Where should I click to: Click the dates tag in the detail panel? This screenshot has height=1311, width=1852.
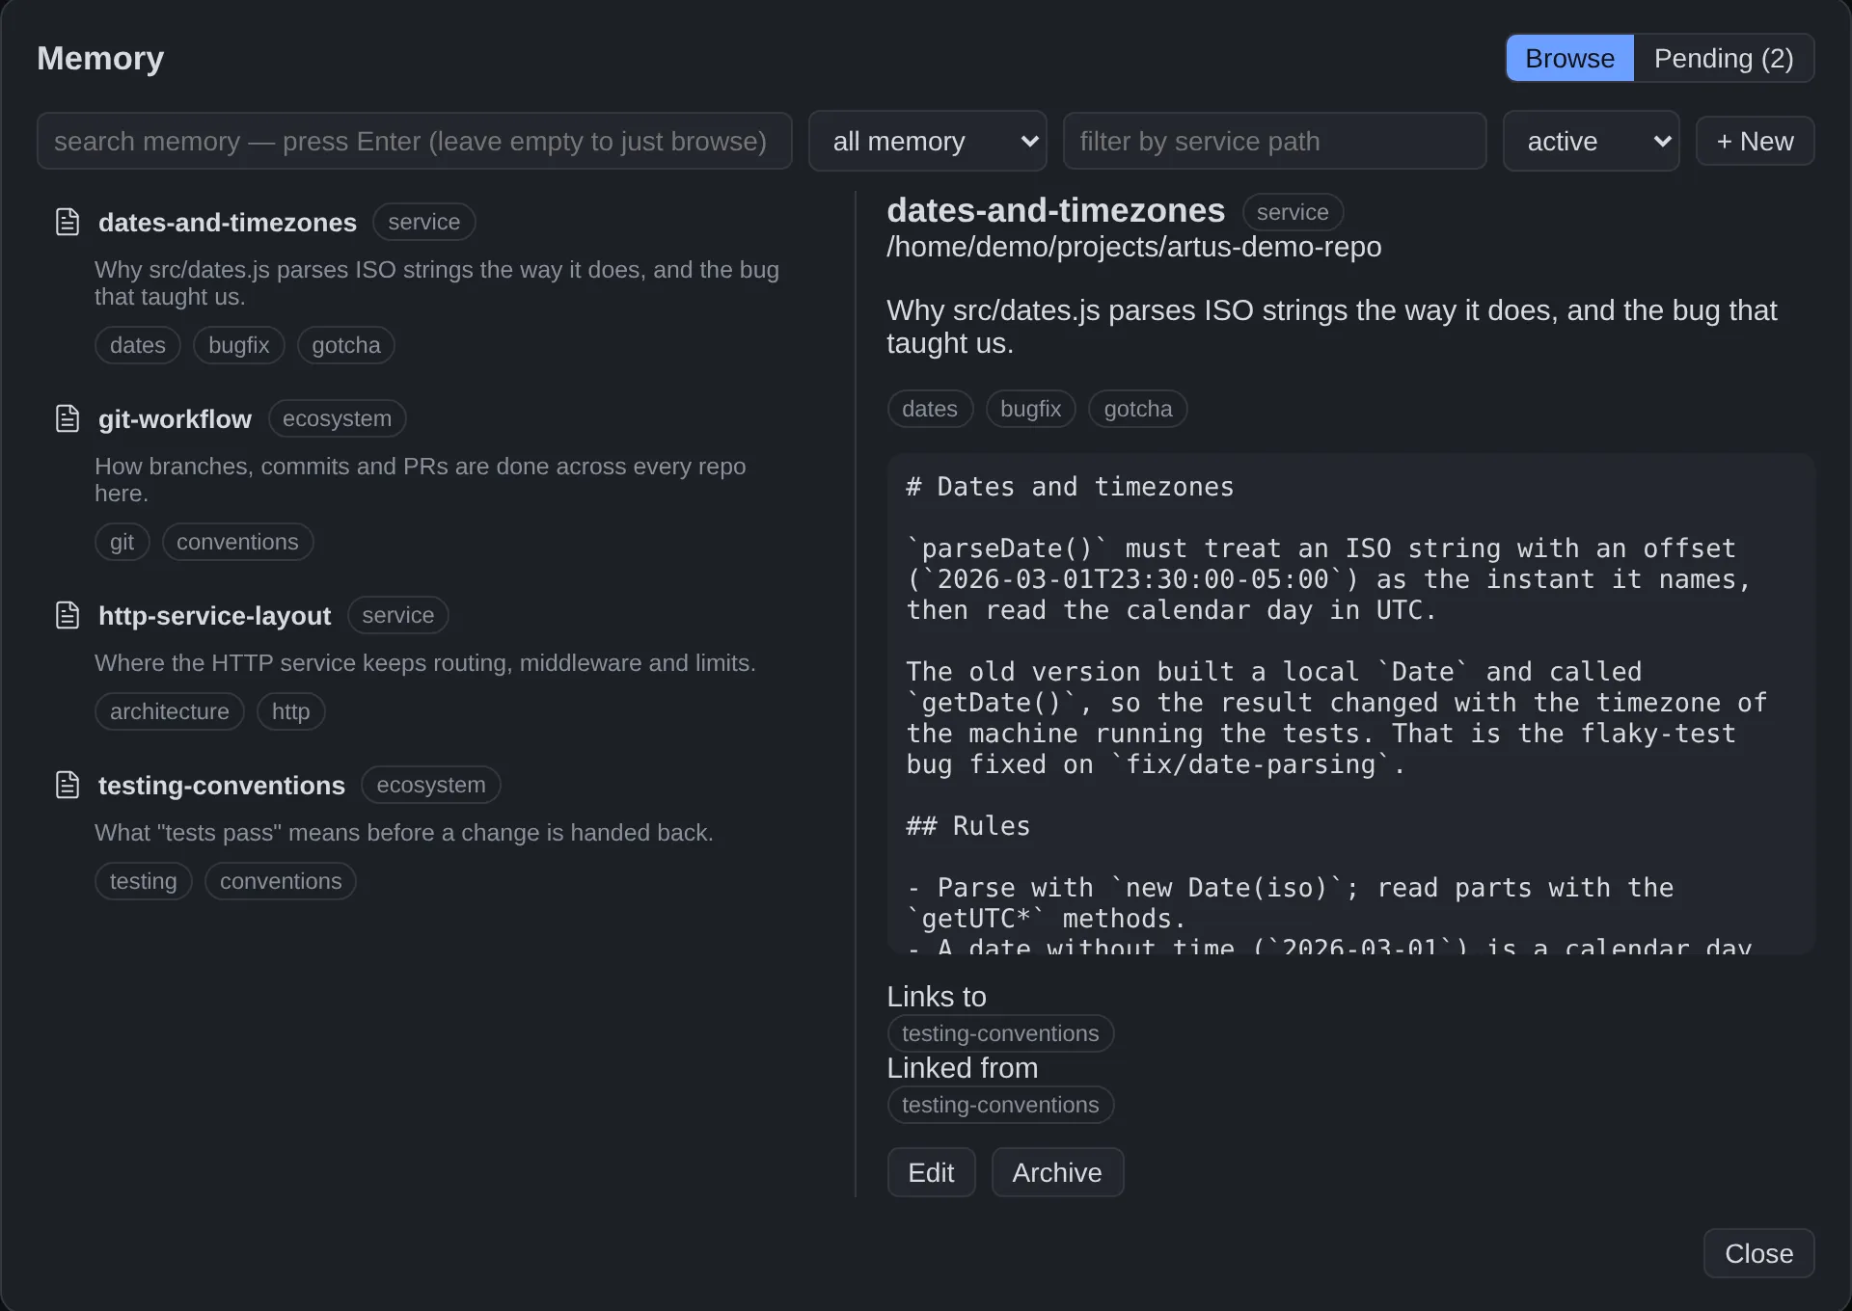click(x=930, y=409)
